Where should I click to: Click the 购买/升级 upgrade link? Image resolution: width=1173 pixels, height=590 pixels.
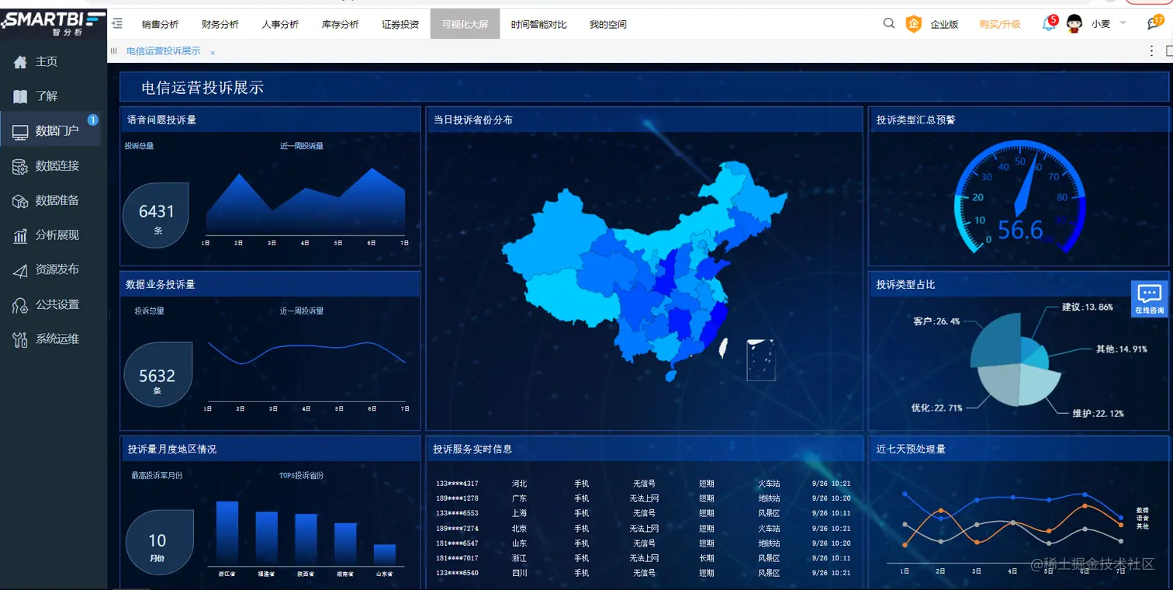(x=999, y=24)
